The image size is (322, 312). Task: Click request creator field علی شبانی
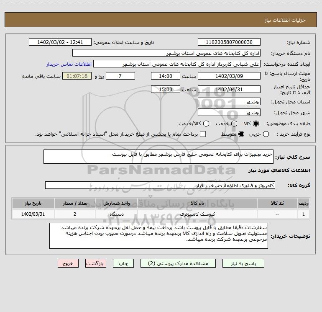click(177, 64)
